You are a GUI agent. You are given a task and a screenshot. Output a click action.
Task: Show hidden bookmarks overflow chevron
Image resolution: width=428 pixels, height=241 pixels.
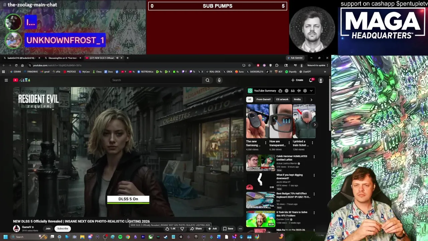(325, 72)
